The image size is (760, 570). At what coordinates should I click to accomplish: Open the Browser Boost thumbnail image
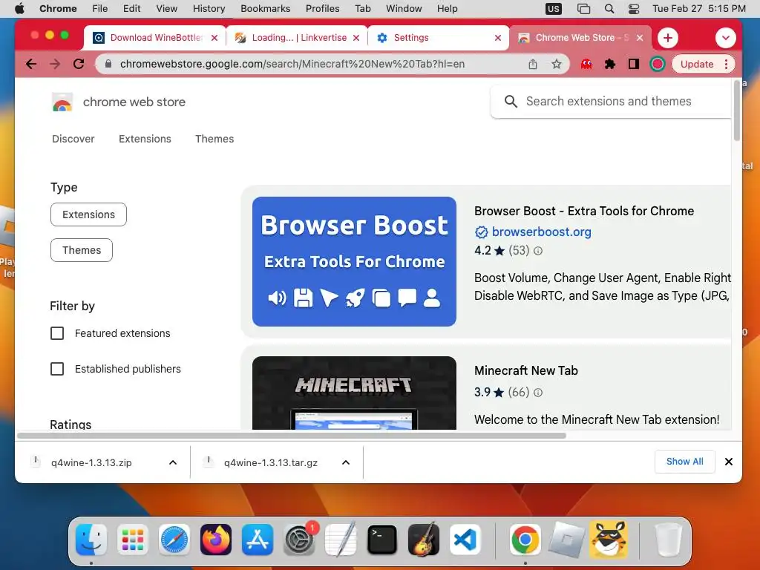coord(354,261)
